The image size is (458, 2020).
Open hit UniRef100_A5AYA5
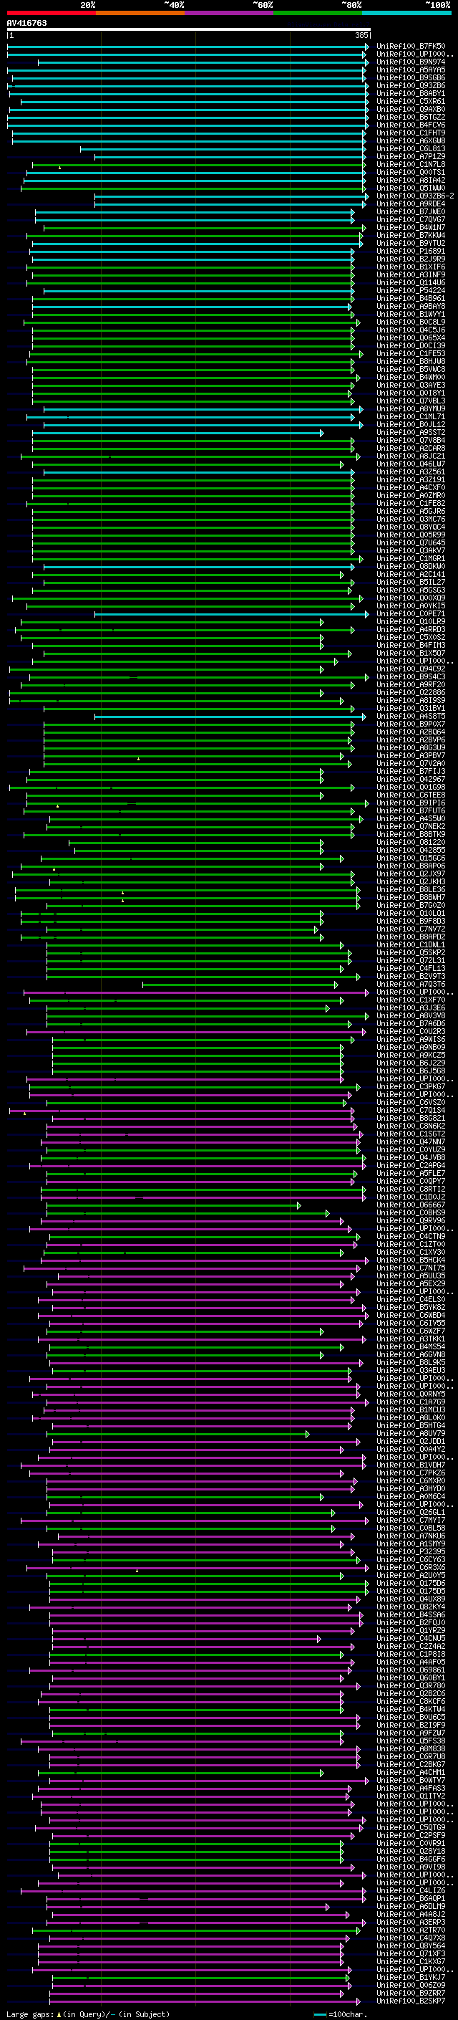pos(410,70)
